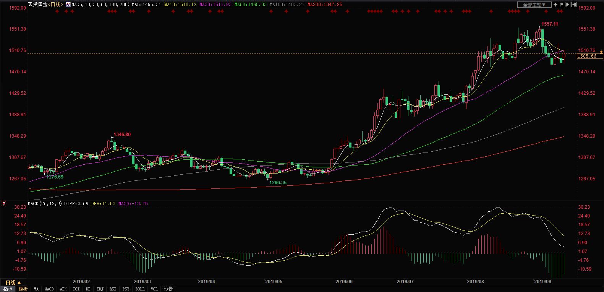This screenshot has width=604, height=292.
Task: Select the VOL indicator button
Action: coord(154,289)
